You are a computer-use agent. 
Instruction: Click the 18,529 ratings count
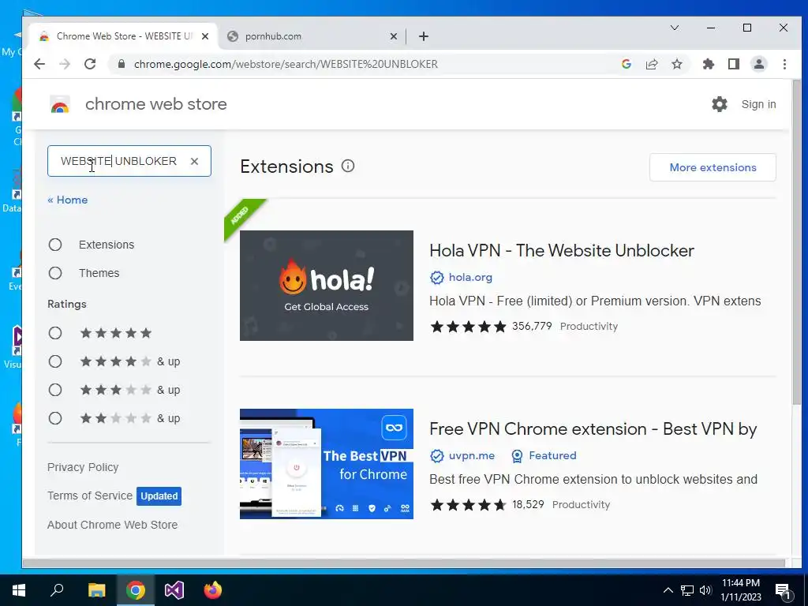(x=528, y=504)
